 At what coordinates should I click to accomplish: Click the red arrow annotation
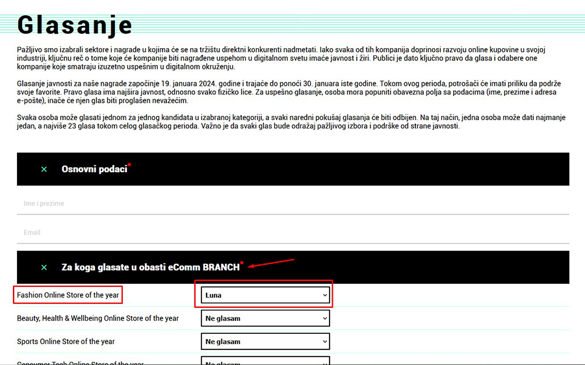pos(271,262)
